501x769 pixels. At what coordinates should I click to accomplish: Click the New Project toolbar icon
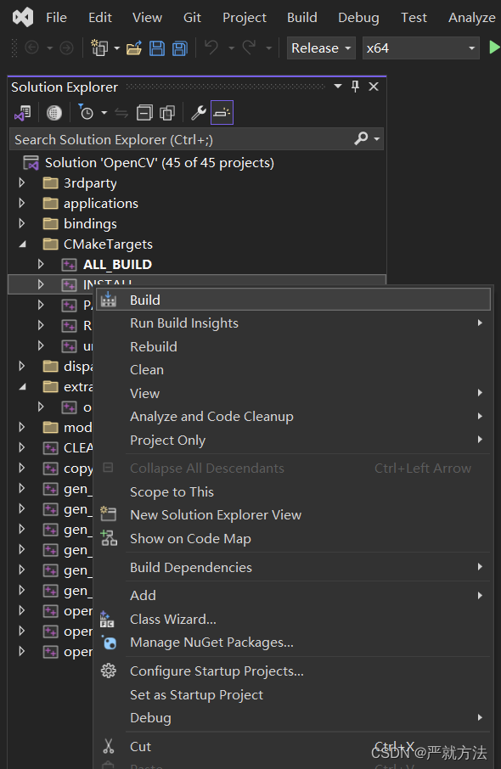[x=97, y=48]
